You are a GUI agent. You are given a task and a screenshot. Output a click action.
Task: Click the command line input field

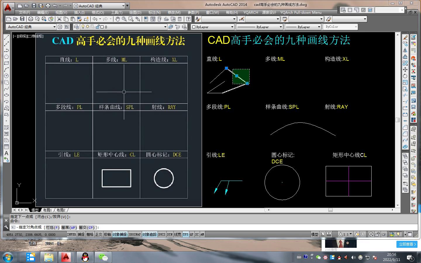pos(205,227)
